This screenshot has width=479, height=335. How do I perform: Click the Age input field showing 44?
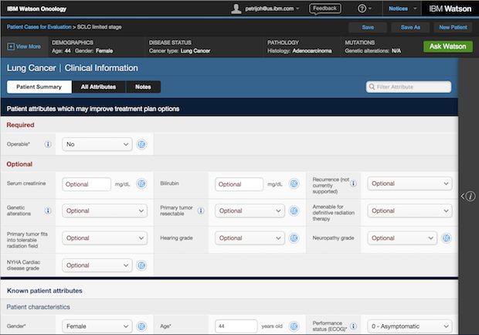pyautogui.click(x=236, y=326)
